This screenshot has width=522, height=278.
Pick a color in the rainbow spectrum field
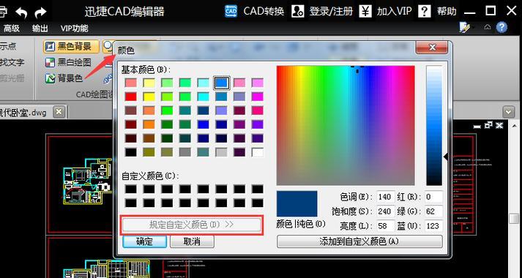[346, 125]
